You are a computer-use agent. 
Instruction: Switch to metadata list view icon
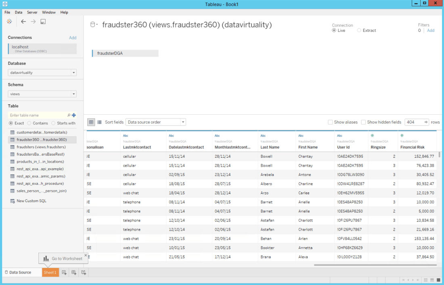99,122
